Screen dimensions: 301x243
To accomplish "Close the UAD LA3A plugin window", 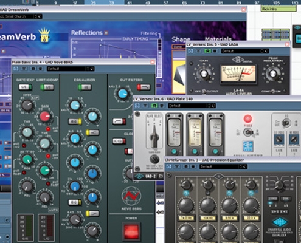I will point(287,44).
